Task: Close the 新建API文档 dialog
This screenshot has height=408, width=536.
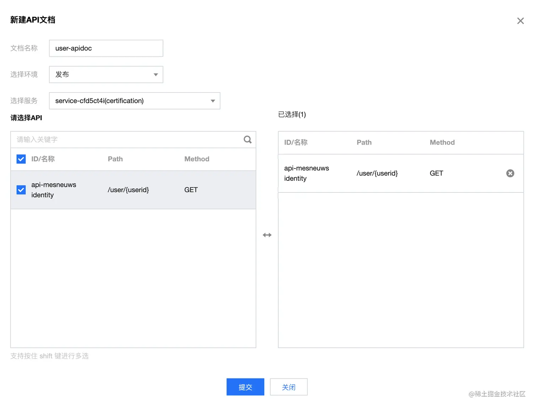Action: 520,21
